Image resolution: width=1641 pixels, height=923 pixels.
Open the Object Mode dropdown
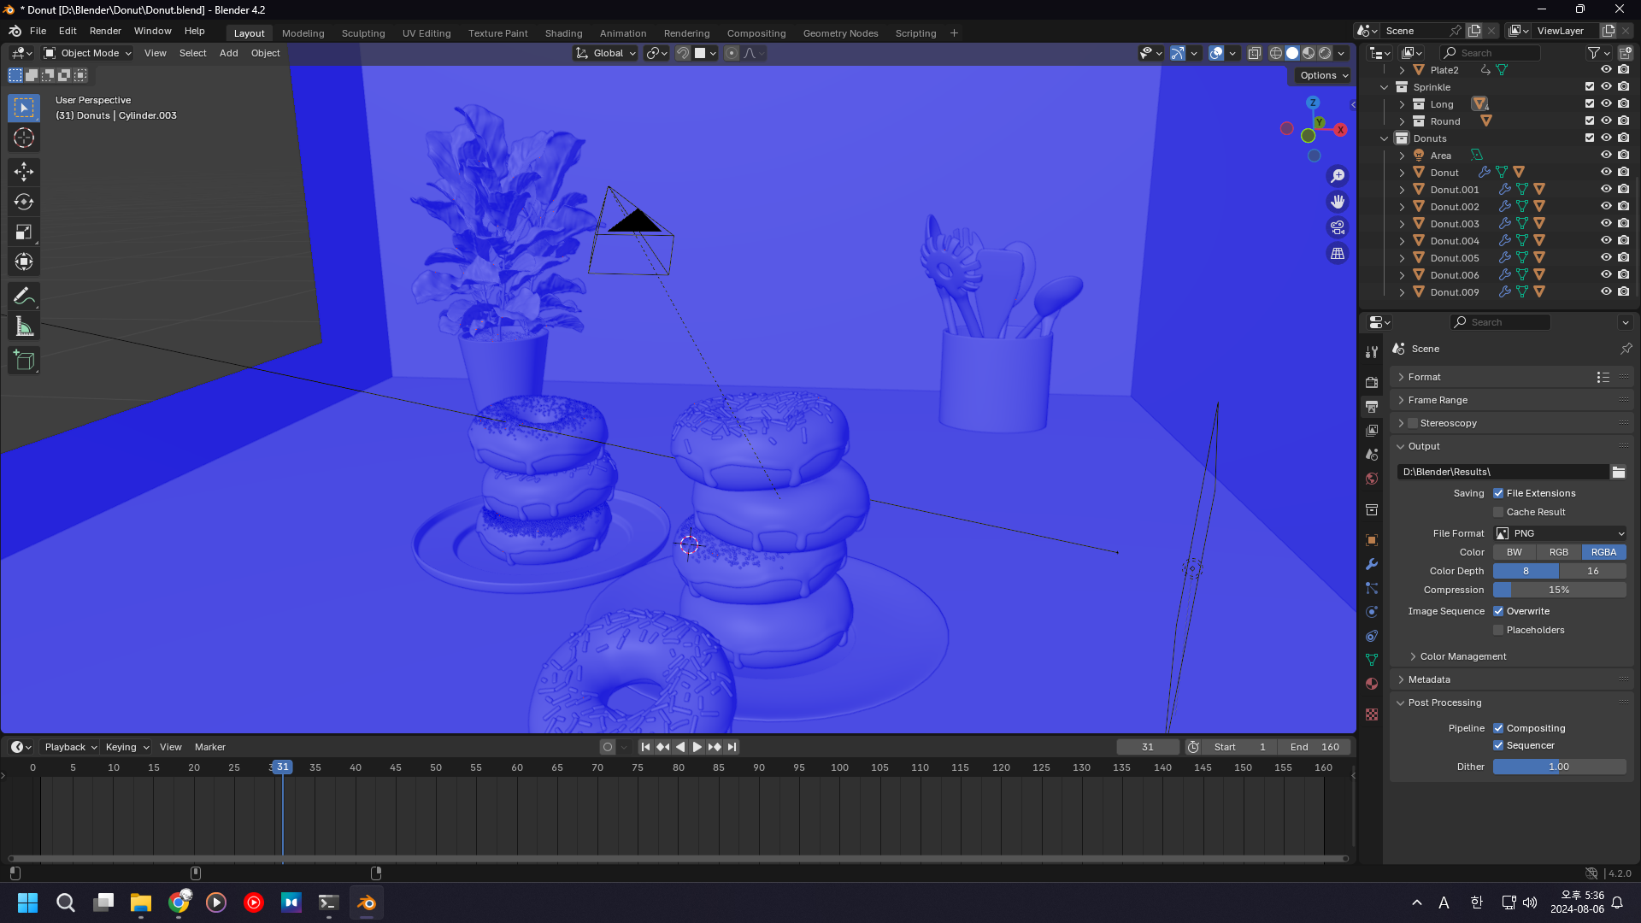88,53
